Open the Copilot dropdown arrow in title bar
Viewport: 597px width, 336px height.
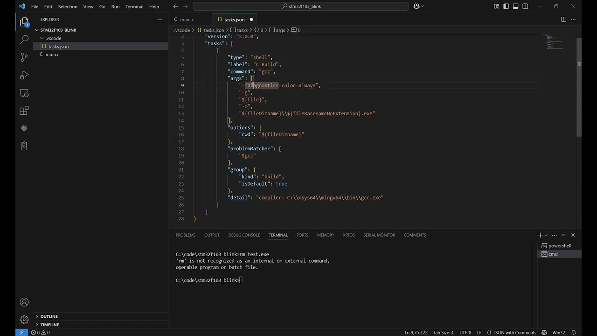[x=423, y=7]
